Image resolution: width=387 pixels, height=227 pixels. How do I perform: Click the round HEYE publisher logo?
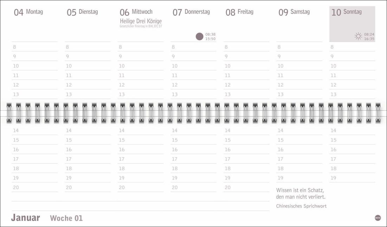[378, 218]
